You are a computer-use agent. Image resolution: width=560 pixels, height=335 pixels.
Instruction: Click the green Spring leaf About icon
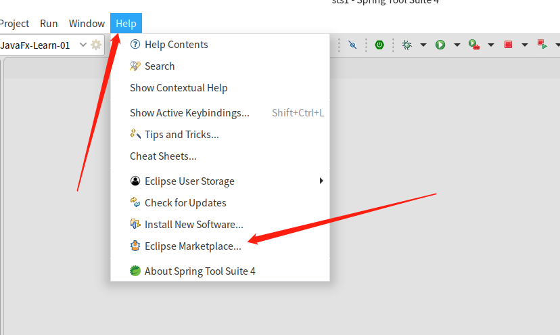pyautogui.click(x=135, y=271)
